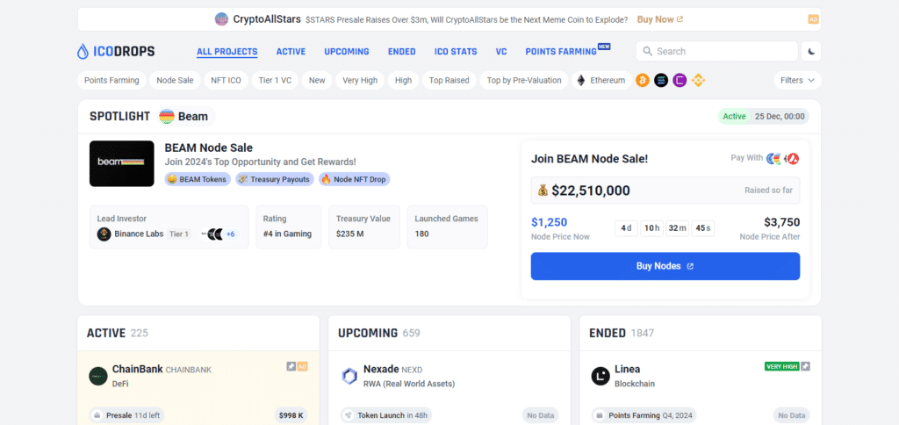This screenshot has height=425, width=899.
Task: Select the Solana chain filter icon
Action: (661, 80)
